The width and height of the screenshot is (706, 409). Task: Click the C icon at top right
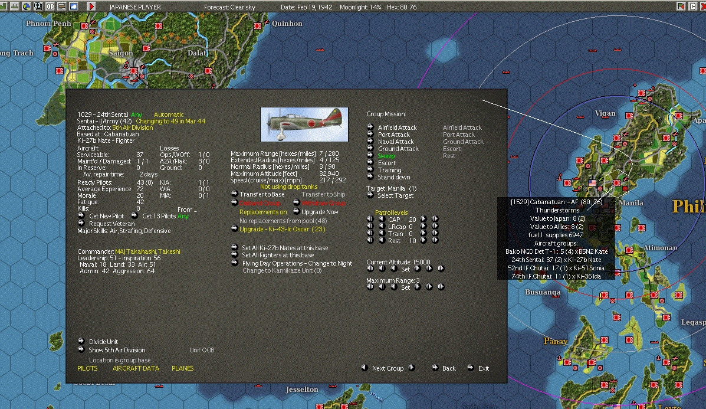point(693,6)
